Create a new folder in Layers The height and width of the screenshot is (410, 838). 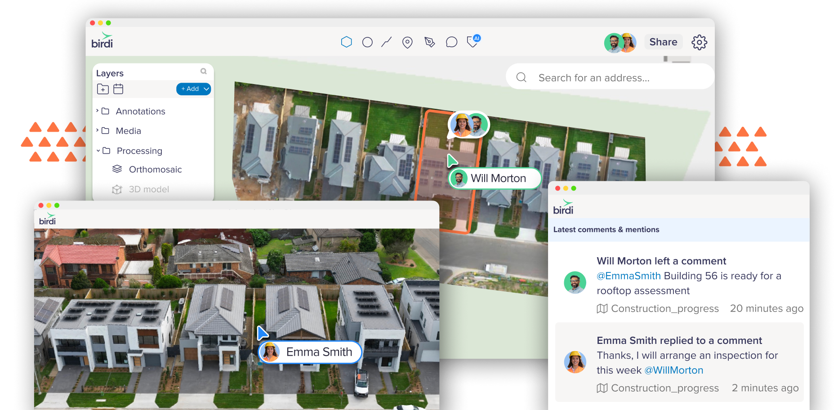click(103, 89)
